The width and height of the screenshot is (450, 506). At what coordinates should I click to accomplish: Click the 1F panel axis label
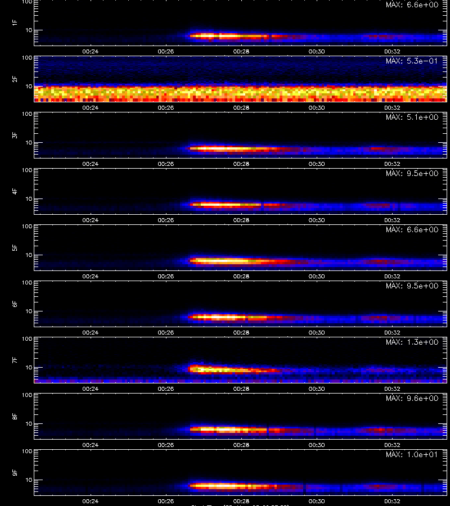(x=15, y=22)
